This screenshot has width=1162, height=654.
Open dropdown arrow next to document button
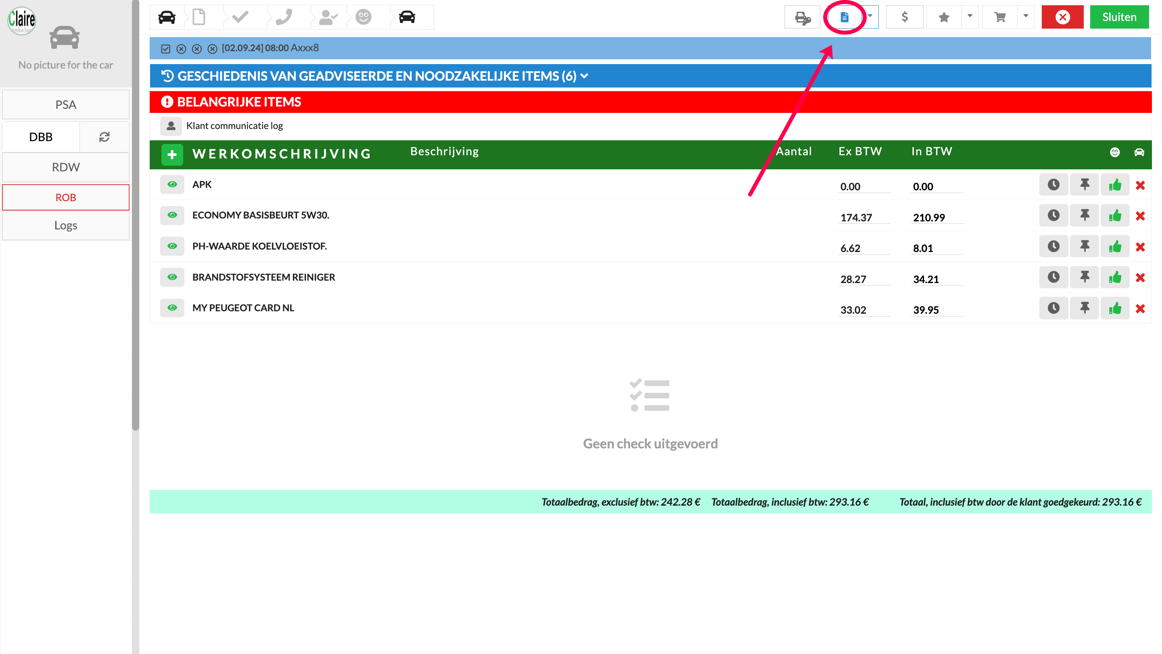870,16
